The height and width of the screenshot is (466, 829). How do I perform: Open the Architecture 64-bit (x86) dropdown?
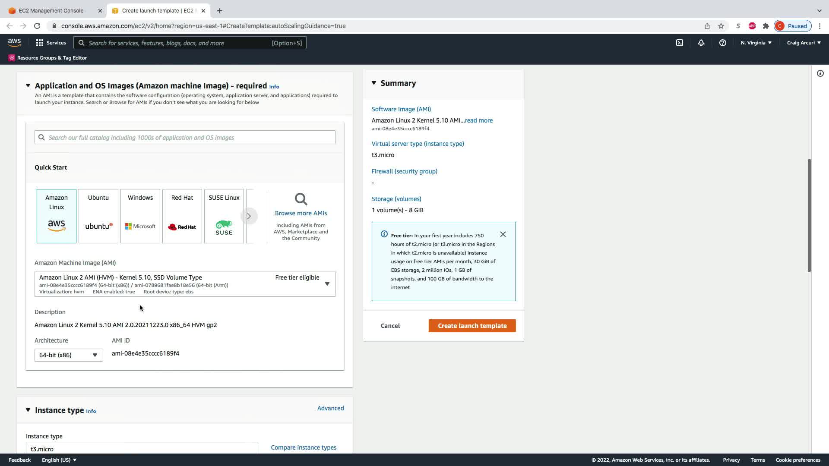(69, 355)
